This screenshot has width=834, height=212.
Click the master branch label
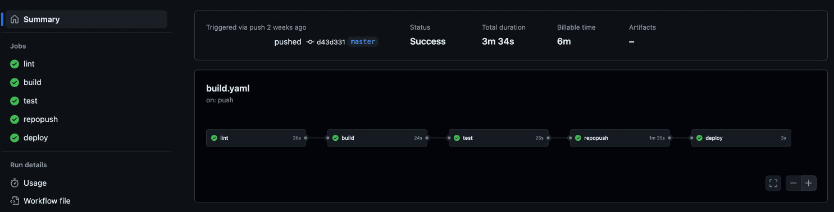[x=363, y=42]
